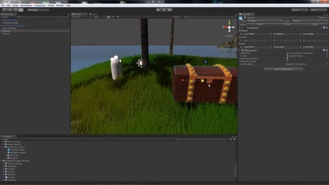Open the Layout dropdown at top right

pyautogui.click(x=319, y=10)
